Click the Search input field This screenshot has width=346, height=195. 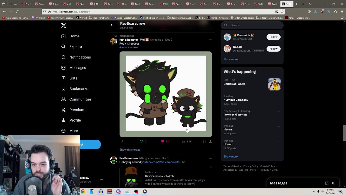click(254, 25)
